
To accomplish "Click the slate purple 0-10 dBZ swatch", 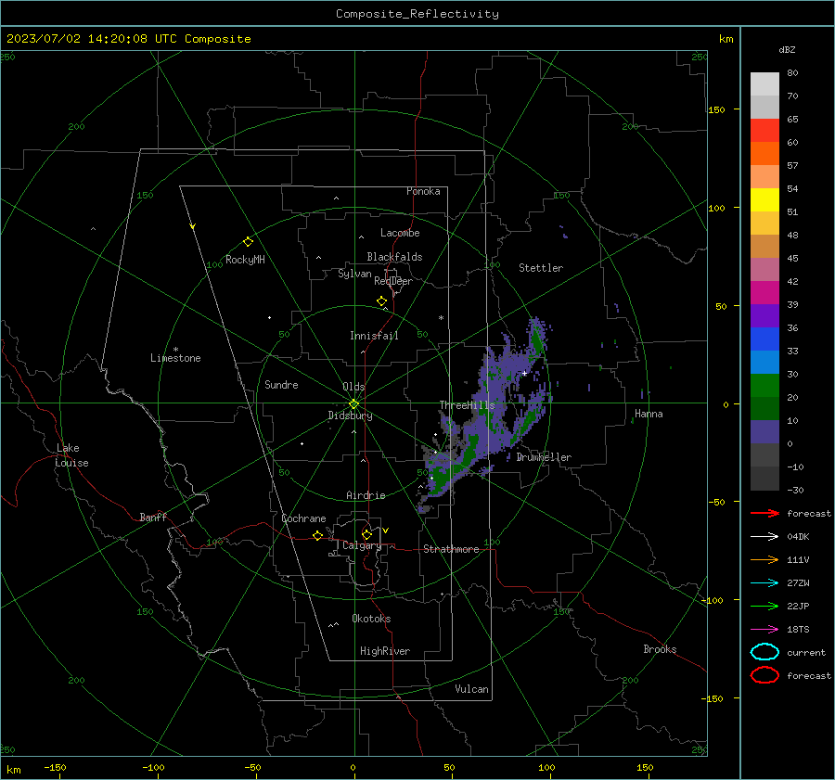I will coord(764,432).
